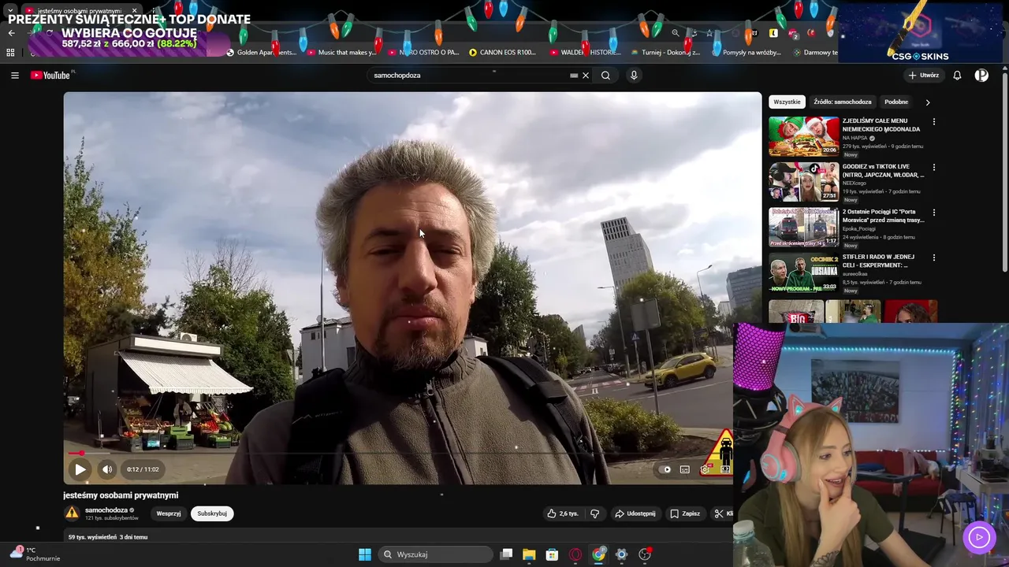Image resolution: width=1009 pixels, height=567 pixels.
Task: Select the Wszystkie filter chip
Action: (x=787, y=102)
